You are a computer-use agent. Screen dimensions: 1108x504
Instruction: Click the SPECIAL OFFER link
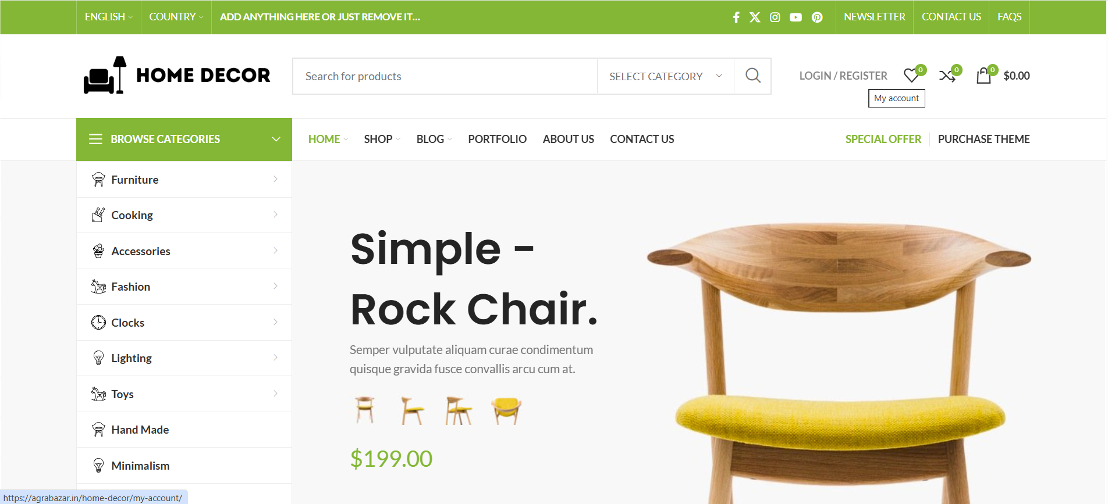(x=883, y=140)
